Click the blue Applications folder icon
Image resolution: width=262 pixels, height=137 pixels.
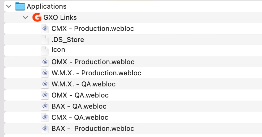[20, 6]
